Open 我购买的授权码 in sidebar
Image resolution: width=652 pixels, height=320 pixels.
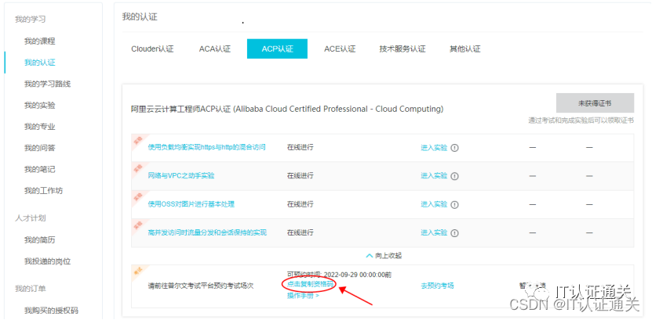coord(51,311)
